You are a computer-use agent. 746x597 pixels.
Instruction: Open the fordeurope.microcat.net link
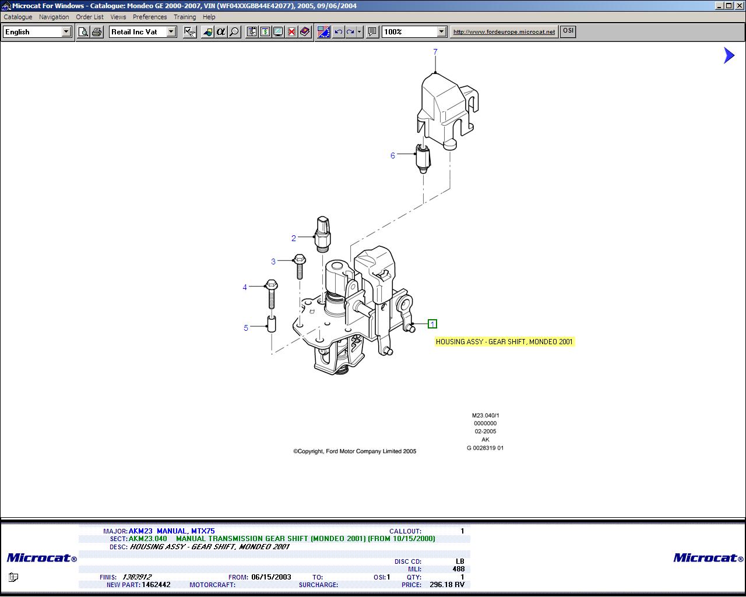tap(504, 32)
